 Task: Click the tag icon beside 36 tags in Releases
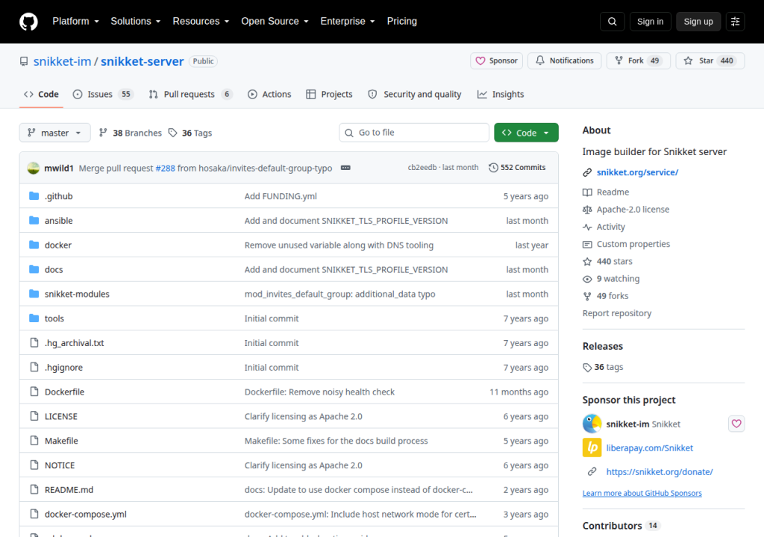point(587,368)
